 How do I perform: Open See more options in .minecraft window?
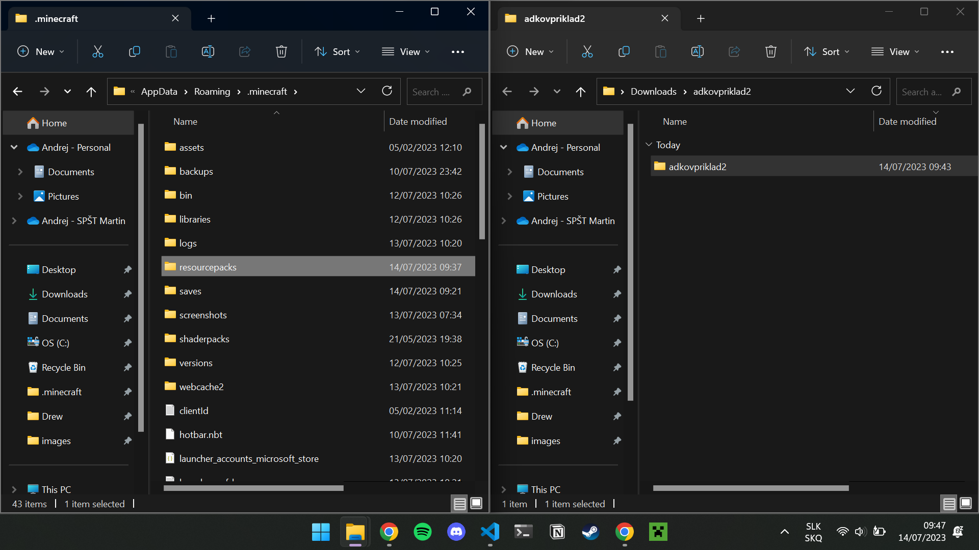pyautogui.click(x=457, y=51)
